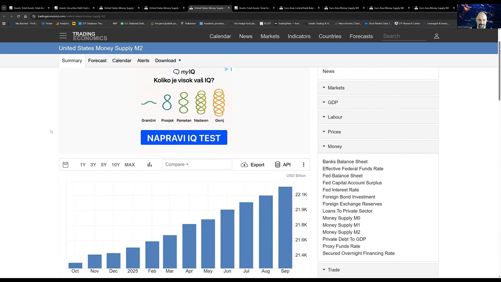This screenshot has width=501, height=282.
Task: Open the Stock Market Data bookmark
Action: click(378, 23)
